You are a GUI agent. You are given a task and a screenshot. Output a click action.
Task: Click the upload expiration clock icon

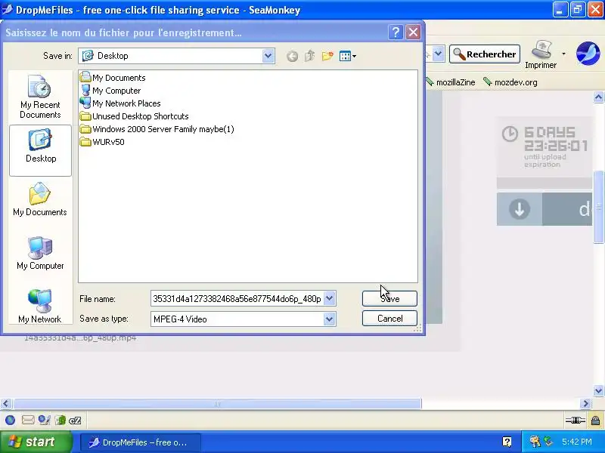pyautogui.click(x=510, y=134)
